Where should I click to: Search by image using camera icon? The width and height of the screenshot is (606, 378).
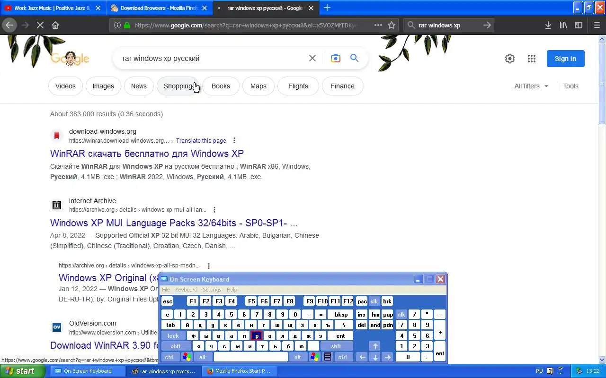pyautogui.click(x=336, y=58)
